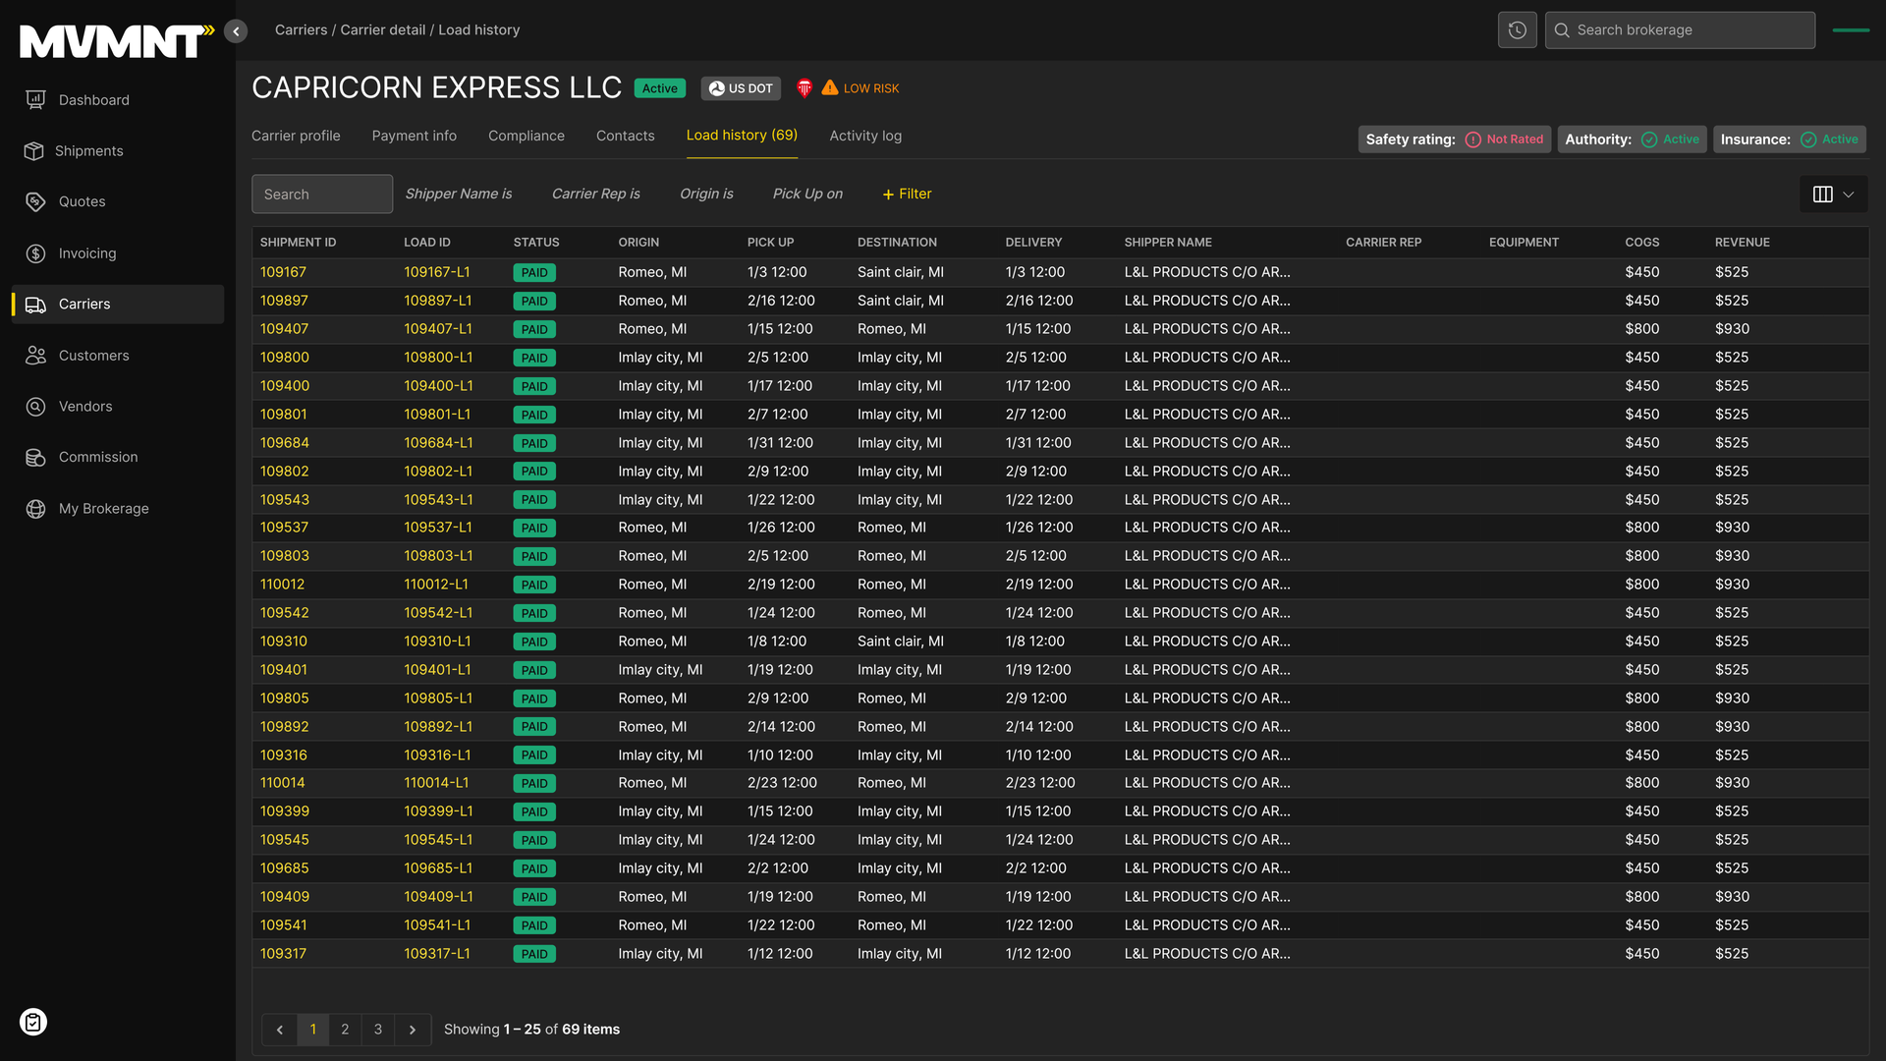Open the Shipments box icon
1886x1061 pixels.
[34, 150]
